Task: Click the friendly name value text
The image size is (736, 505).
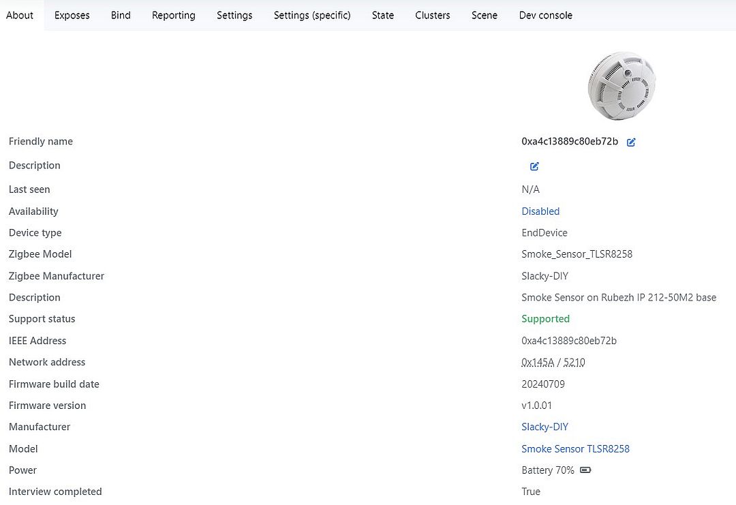Action: [570, 141]
